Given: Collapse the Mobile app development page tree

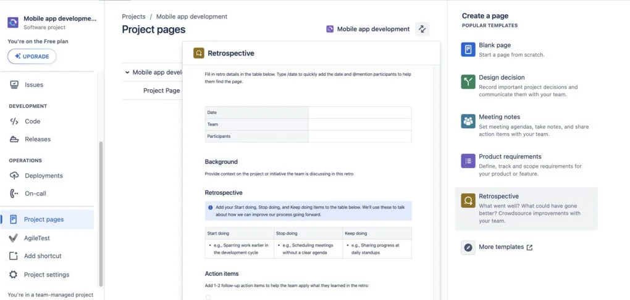Looking at the screenshot, I should [x=127, y=72].
